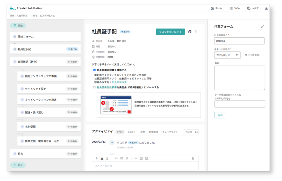Click the home icon in the header
Screen dimensions: 282x181
pos(212,8)
